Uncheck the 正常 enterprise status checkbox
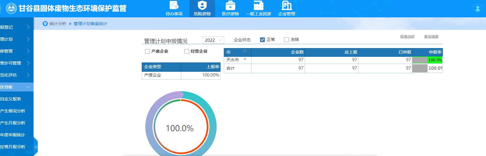This screenshot has height=156, width=486. (x=262, y=40)
